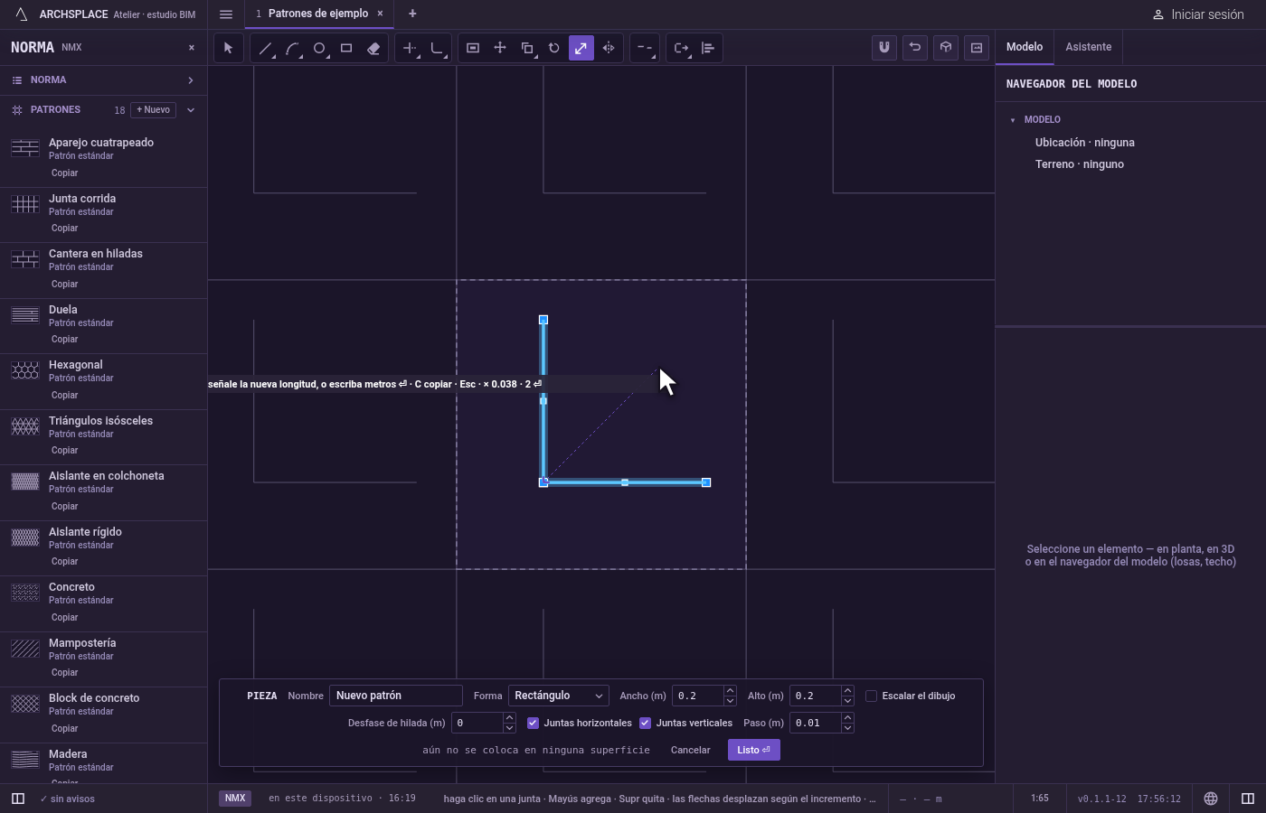Uncheck Juntas verticales
This screenshot has height=813, width=1266.
[x=645, y=723]
